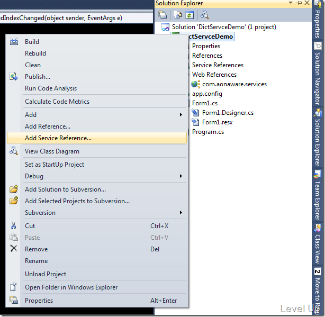Choose Remove menu entry

[97, 249]
